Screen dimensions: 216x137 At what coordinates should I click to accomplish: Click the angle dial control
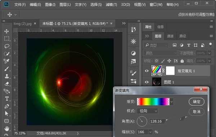[142, 121]
